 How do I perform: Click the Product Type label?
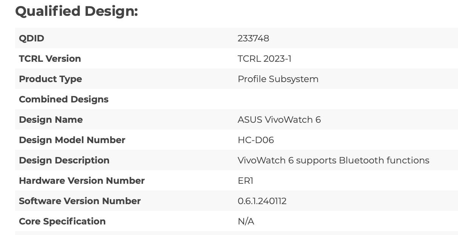[50, 79]
